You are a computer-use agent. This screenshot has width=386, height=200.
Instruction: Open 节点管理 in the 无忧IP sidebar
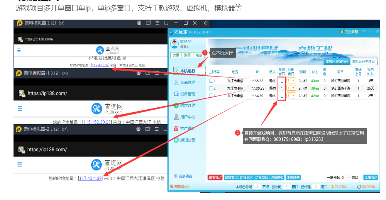click(x=185, y=82)
